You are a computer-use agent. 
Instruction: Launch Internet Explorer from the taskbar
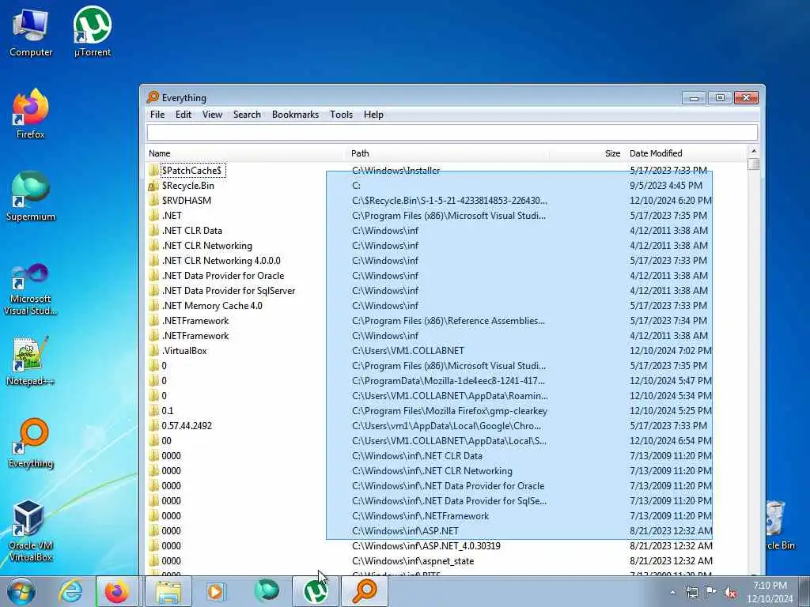click(70, 591)
